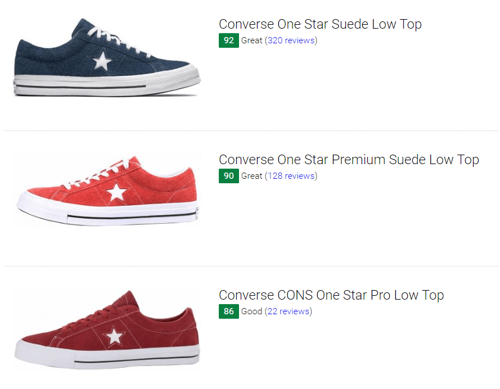500x389 pixels.
Task: Click the green 90 score badge
Action: 229,176
